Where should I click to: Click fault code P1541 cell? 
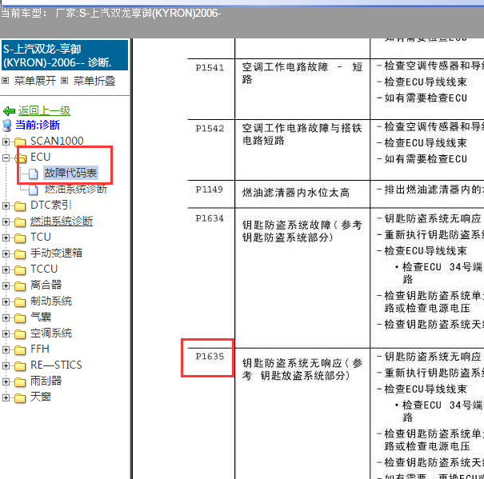[x=210, y=68]
